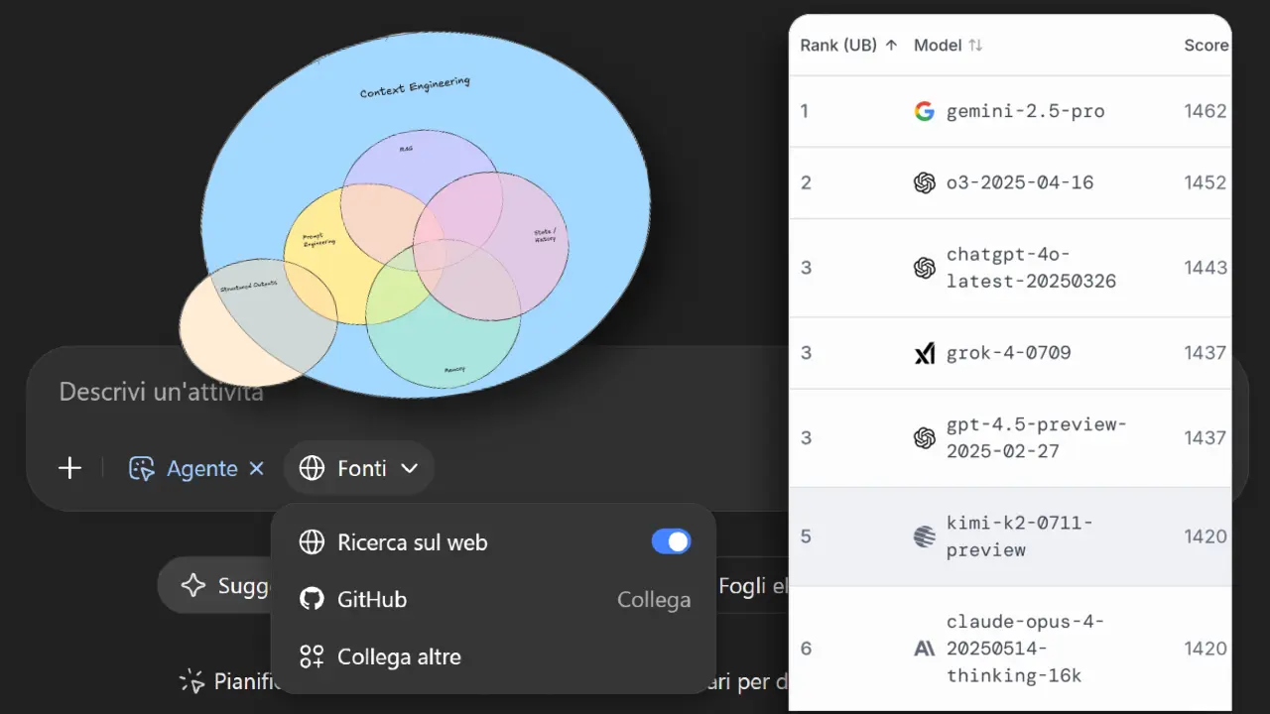Click the Agente mode icon

(142, 468)
